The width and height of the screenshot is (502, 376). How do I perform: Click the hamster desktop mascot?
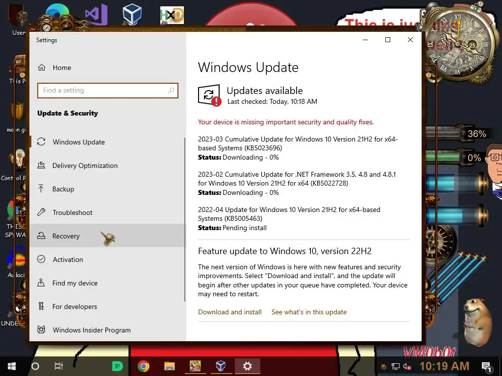click(x=477, y=322)
